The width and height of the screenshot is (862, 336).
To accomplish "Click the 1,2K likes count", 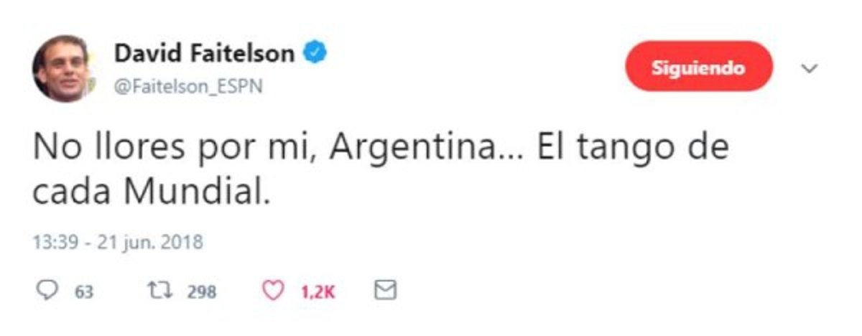I will coord(318,291).
